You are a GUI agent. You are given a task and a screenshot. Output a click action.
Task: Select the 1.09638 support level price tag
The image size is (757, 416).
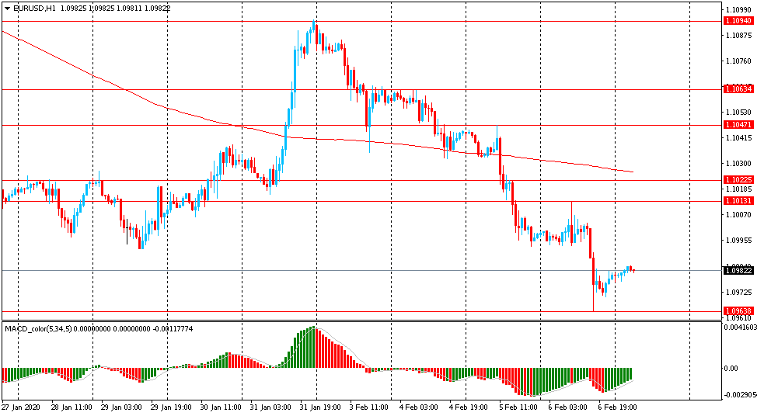(738, 311)
